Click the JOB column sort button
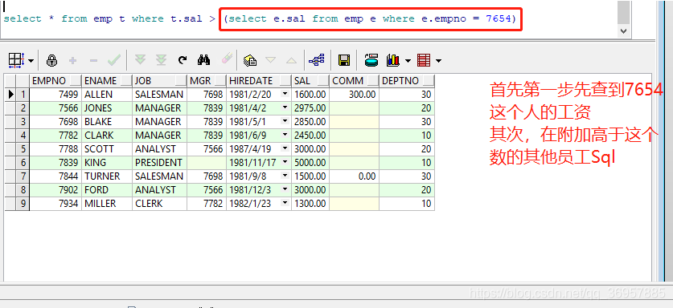 coord(181,80)
